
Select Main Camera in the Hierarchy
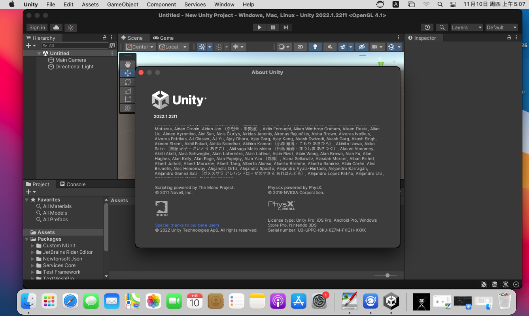coord(71,60)
